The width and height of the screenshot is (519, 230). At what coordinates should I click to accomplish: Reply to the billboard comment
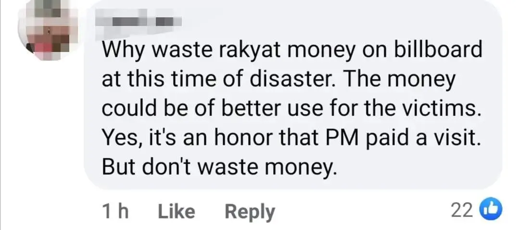click(x=250, y=212)
